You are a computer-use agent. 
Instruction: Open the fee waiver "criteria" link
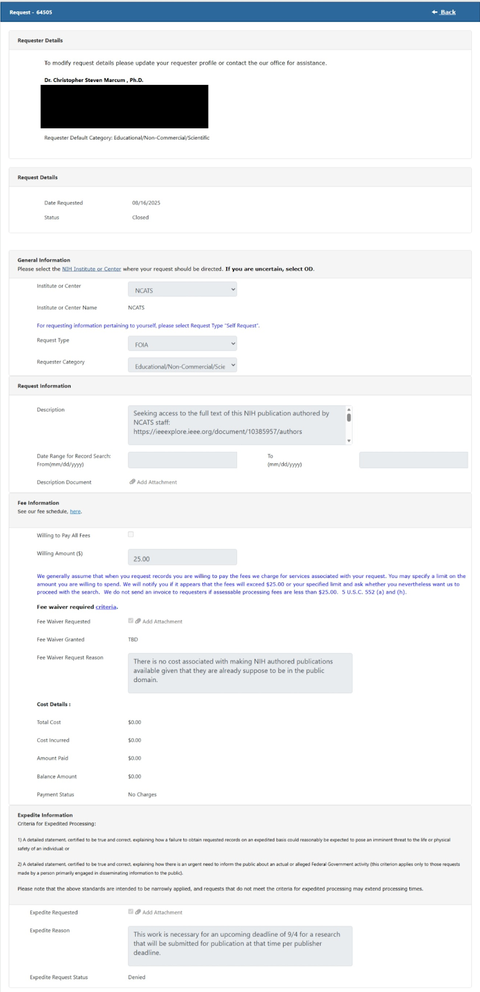click(x=105, y=607)
